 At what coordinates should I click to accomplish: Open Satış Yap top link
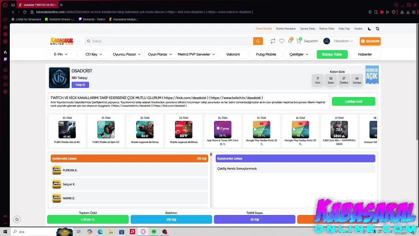coord(344,29)
